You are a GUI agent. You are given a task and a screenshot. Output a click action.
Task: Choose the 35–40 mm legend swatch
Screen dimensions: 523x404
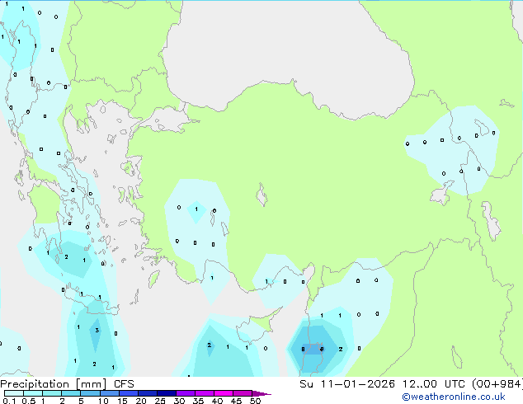(204, 393)
